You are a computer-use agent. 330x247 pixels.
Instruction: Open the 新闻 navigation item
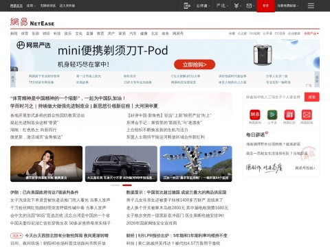coord(14,34)
